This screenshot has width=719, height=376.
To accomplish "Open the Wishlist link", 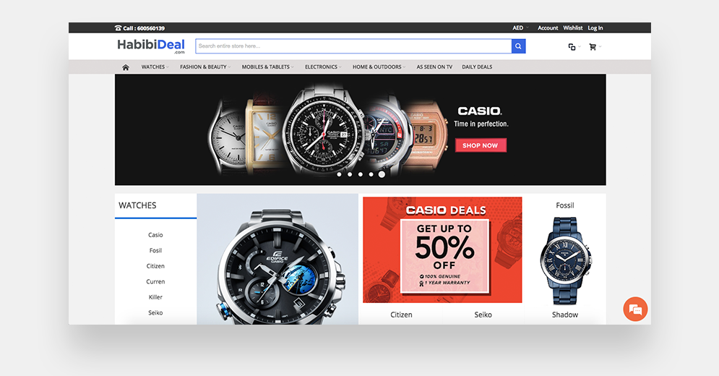I will 573,28.
